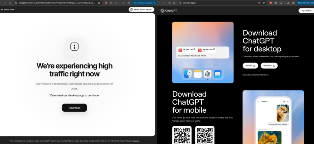Show downloads in left browser window
The width and height of the screenshot is (314, 144).
(x=124, y=3)
